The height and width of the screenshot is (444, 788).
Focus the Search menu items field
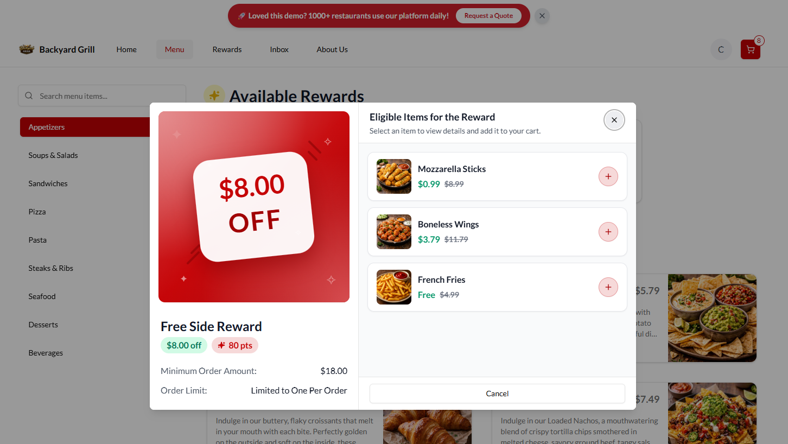tap(102, 96)
